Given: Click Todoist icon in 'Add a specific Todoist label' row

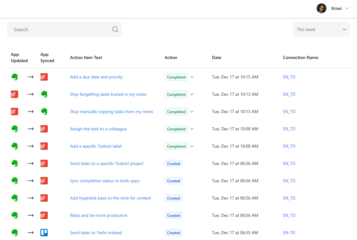Looking at the screenshot, I should 44,146.
